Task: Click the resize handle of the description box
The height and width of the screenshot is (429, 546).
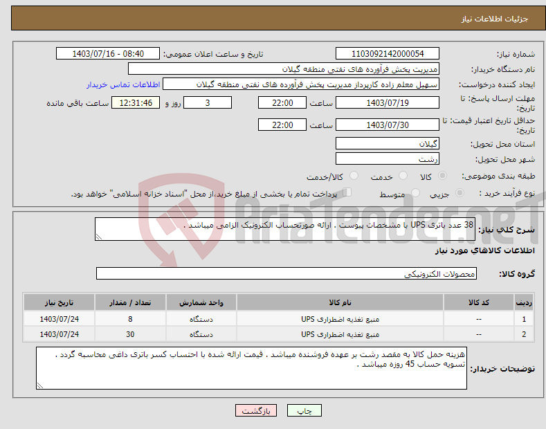Action: [99, 237]
